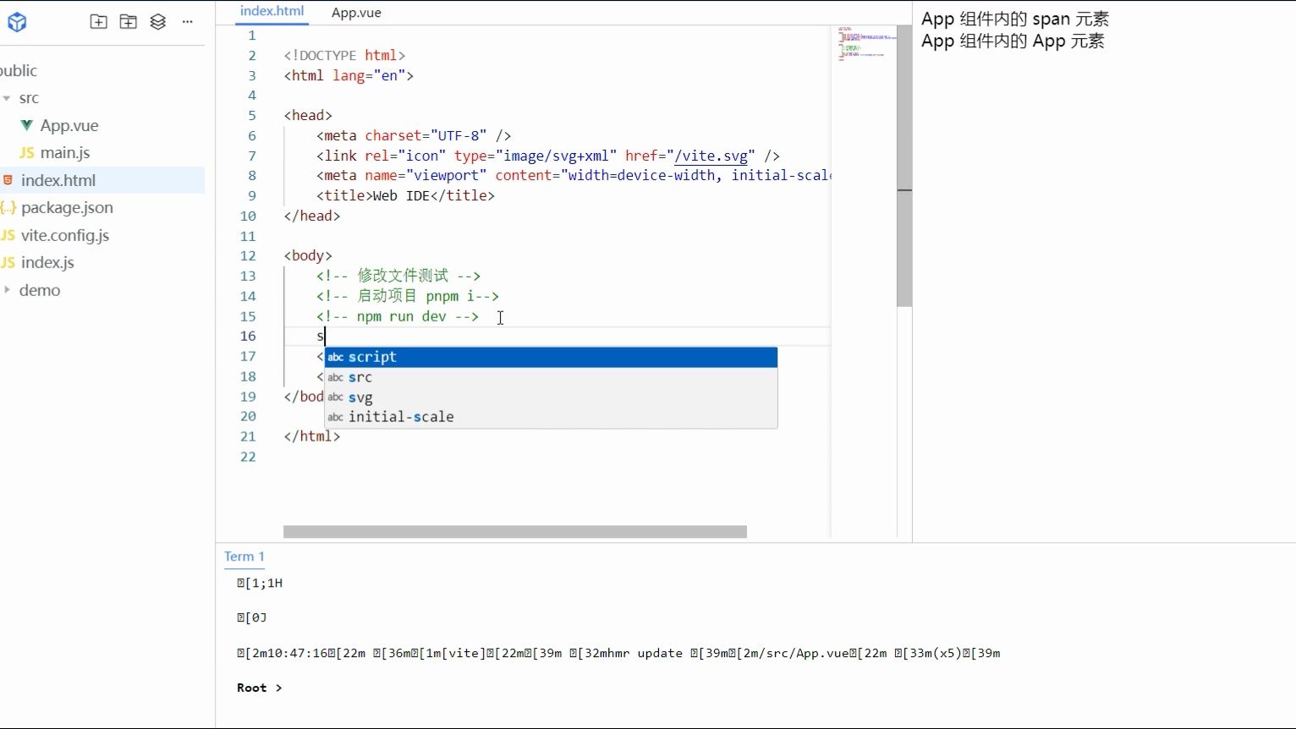Click the <html lang="en"> line
Viewport: 1296px width, 729px height.
[x=349, y=75]
